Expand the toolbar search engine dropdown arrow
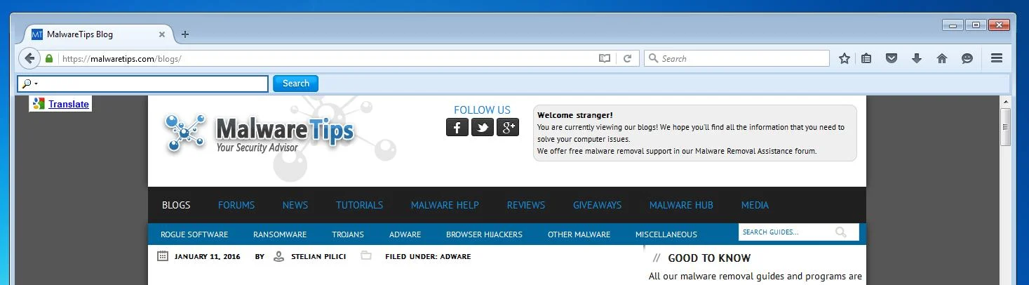This screenshot has width=1029, height=285. (36, 84)
